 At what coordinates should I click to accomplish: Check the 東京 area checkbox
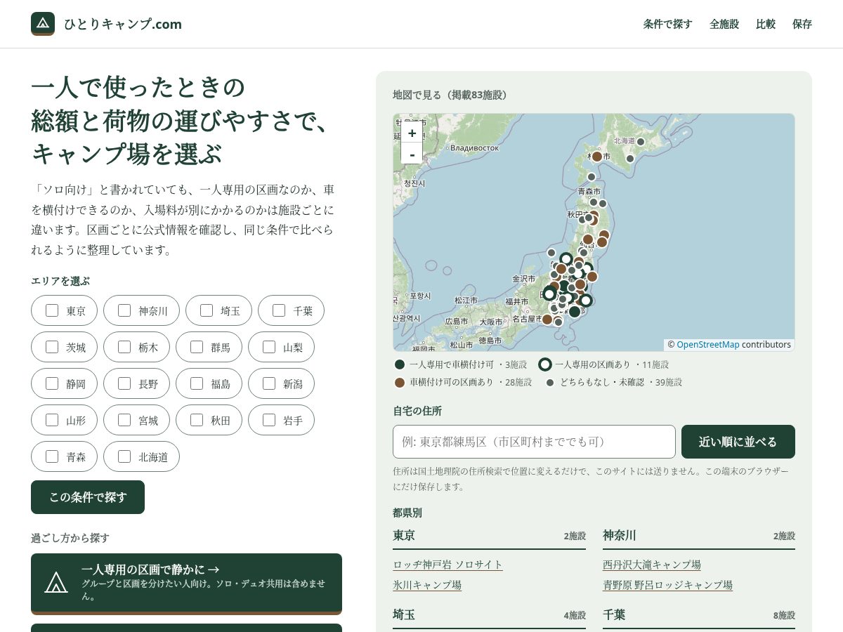[52, 310]
